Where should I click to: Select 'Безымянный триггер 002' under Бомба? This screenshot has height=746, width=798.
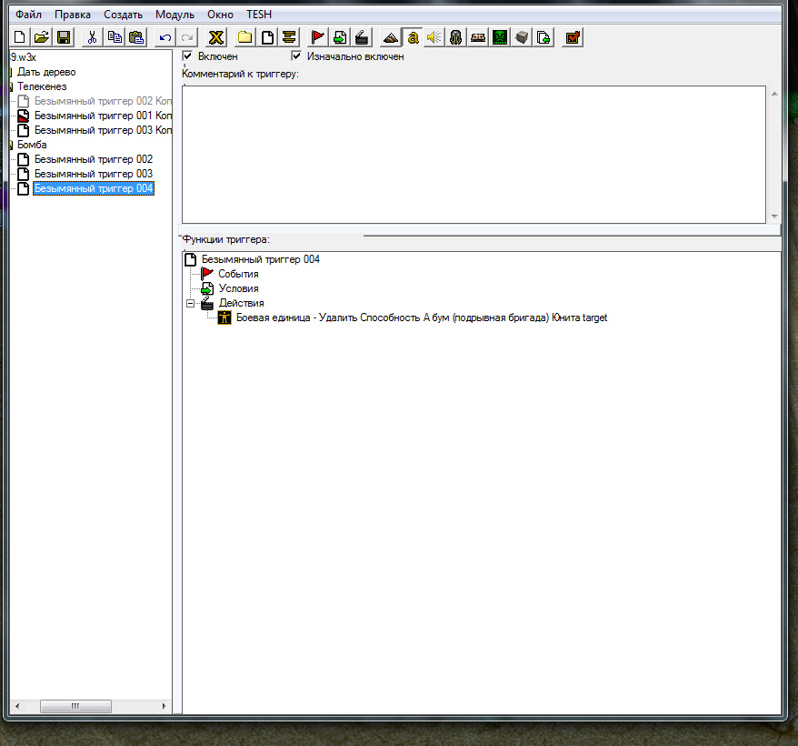(93, 159)
